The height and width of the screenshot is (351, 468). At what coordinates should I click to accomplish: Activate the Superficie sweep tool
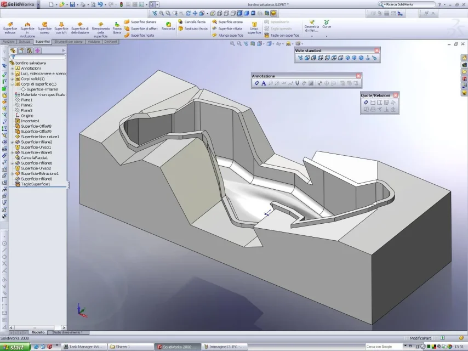click(x=44, y=28)
